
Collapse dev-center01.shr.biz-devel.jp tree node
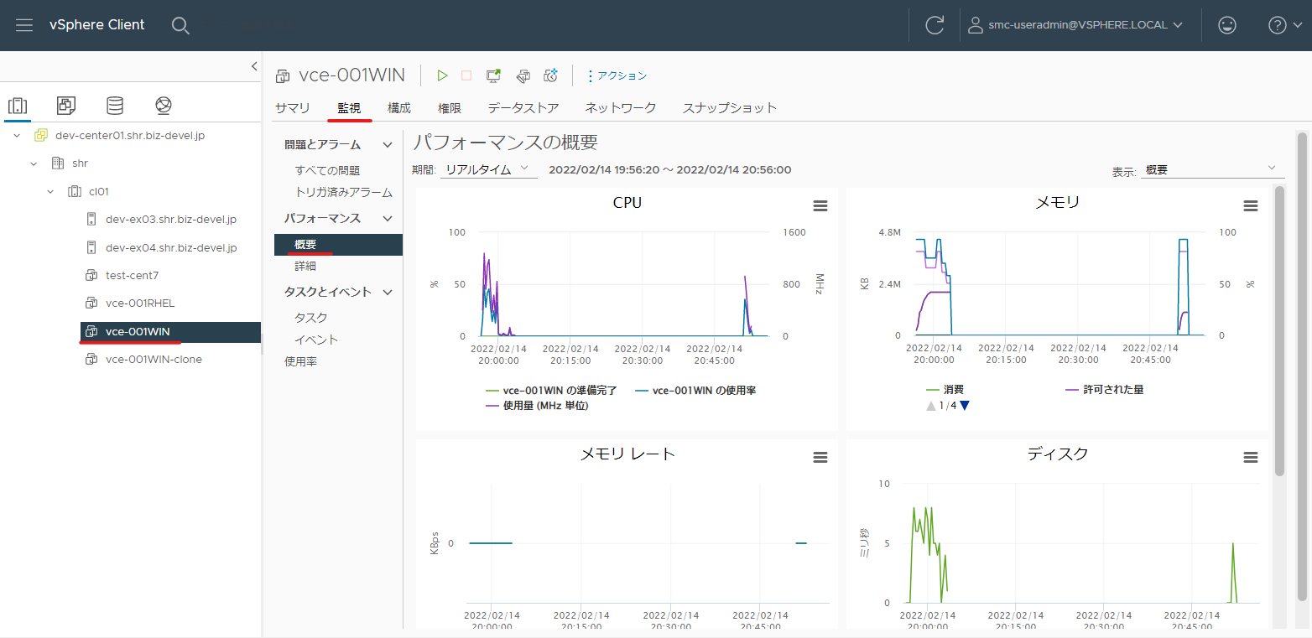[17, 135]
